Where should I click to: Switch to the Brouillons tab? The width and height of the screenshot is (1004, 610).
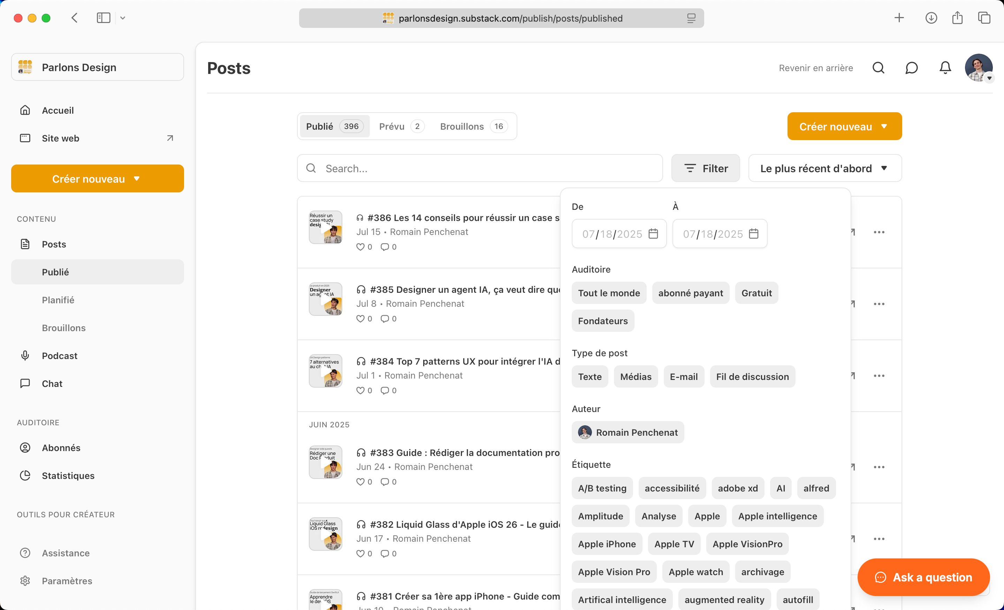click(x=474, y=126)
